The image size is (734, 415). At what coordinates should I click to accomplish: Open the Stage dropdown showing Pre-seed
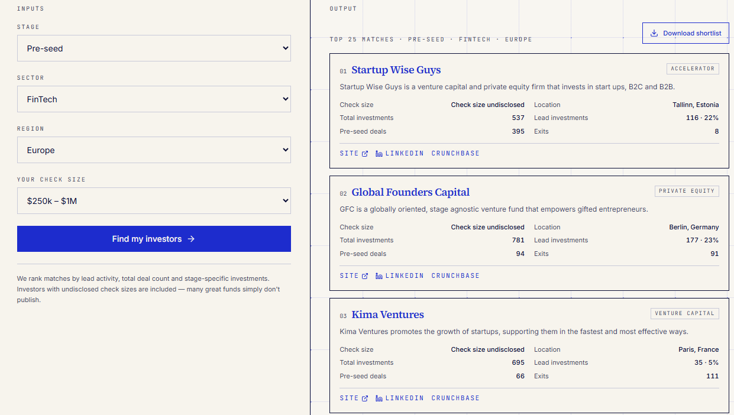click(x=154, y=48)
